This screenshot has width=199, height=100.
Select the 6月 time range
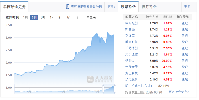(x=43, y=17)
